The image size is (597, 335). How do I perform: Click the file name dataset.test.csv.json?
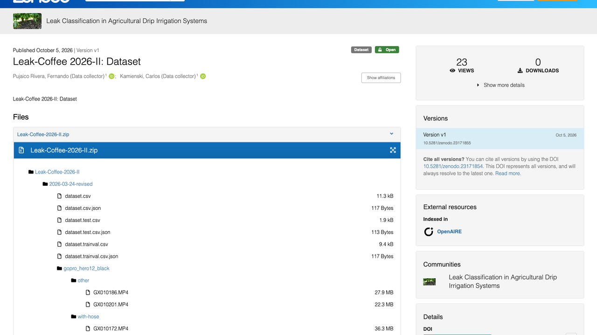click(x=88, y=232)
